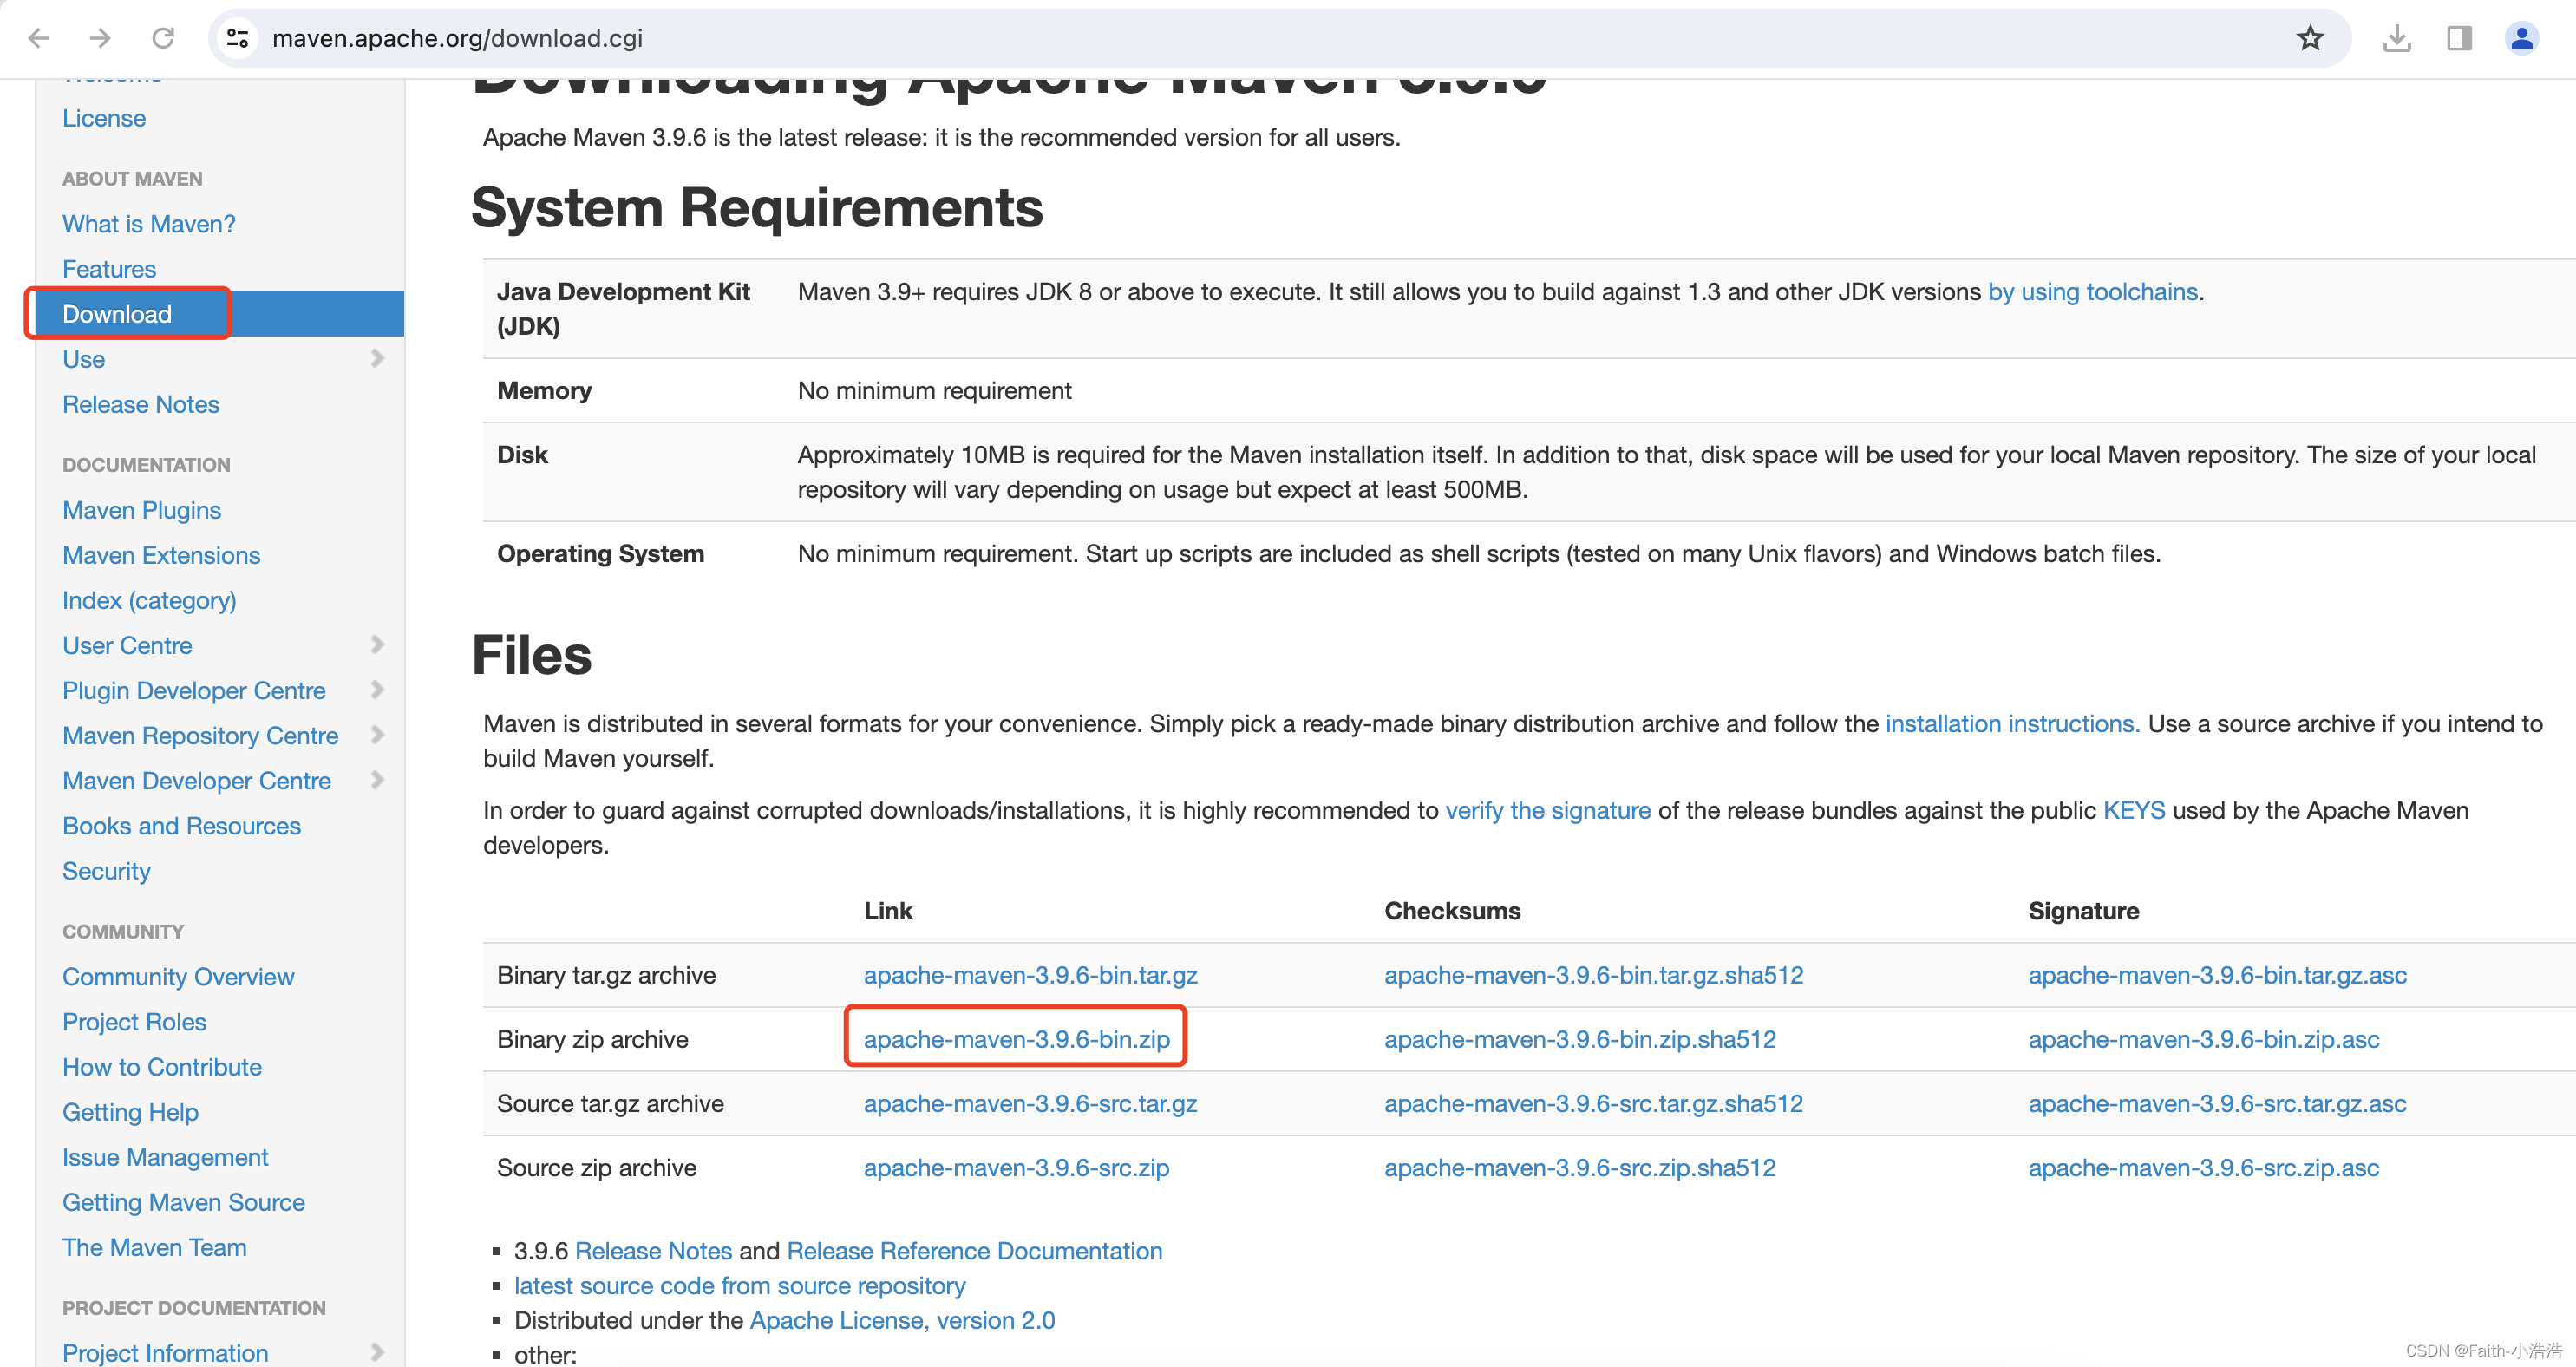Expand the User Centre submenu chevron
Image resolution: width=2576 pixels, height=1367 pixels.
(x=377, y=644)
